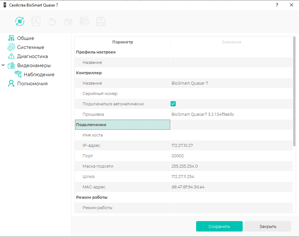Click the Прошивка parameter label
The image size is (299, 237).
point(93,114)
